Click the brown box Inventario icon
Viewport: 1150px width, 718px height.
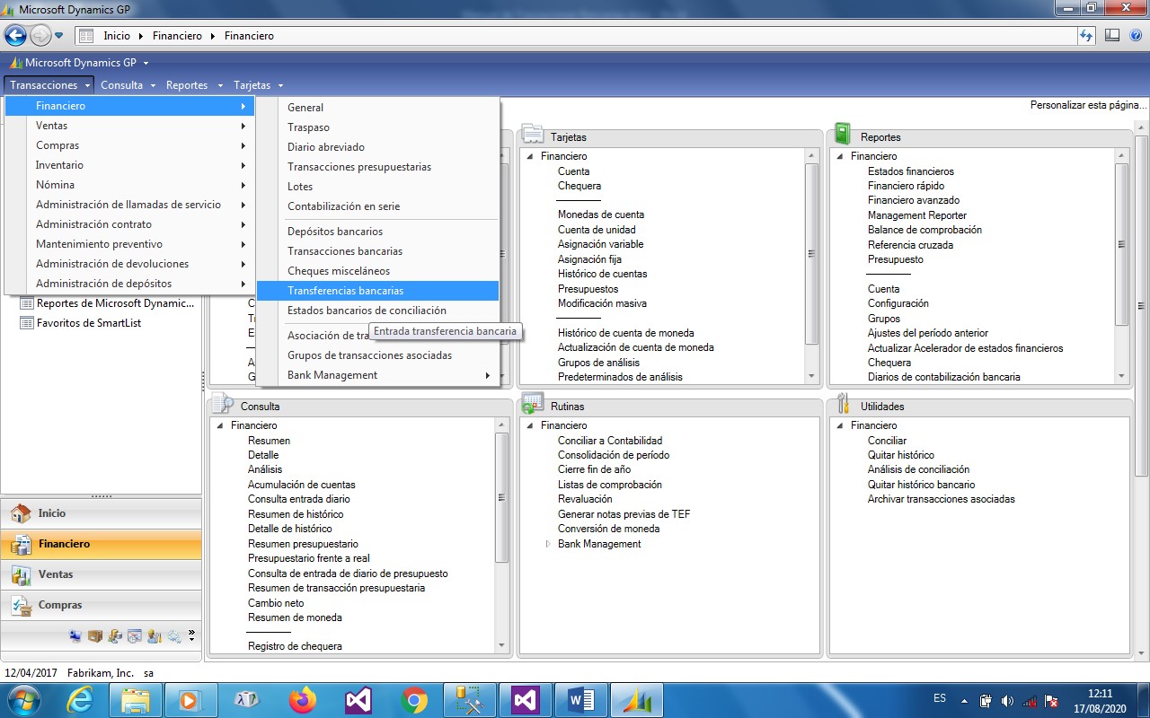95,636
